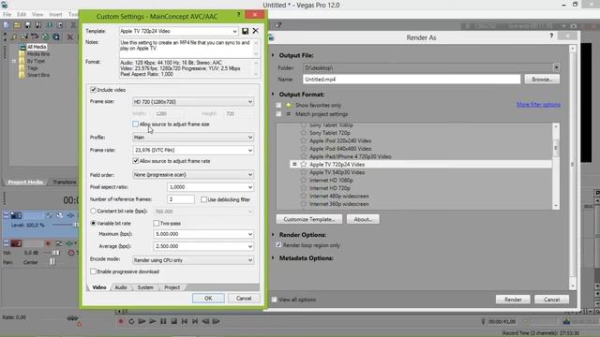Open the More filter options link
Screen dimensions: 600x337
pos(538,104)
